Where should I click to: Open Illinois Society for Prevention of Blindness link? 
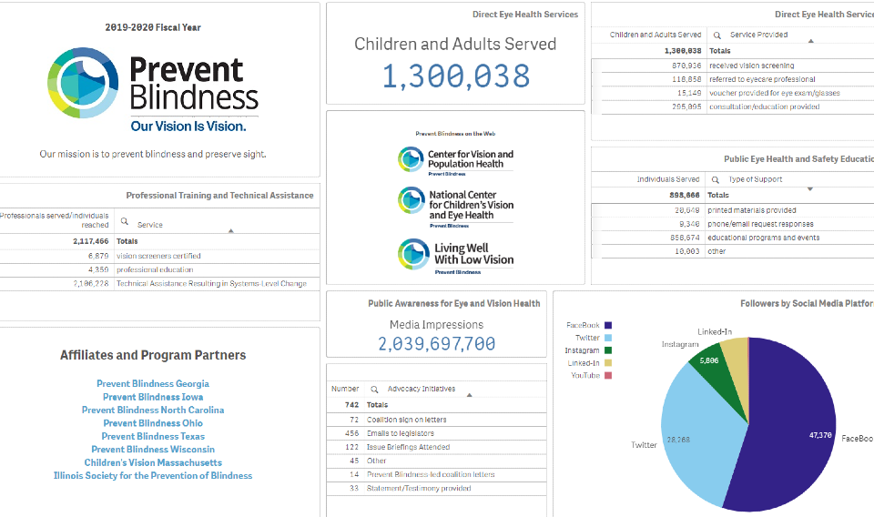click(x=153, y=476)
